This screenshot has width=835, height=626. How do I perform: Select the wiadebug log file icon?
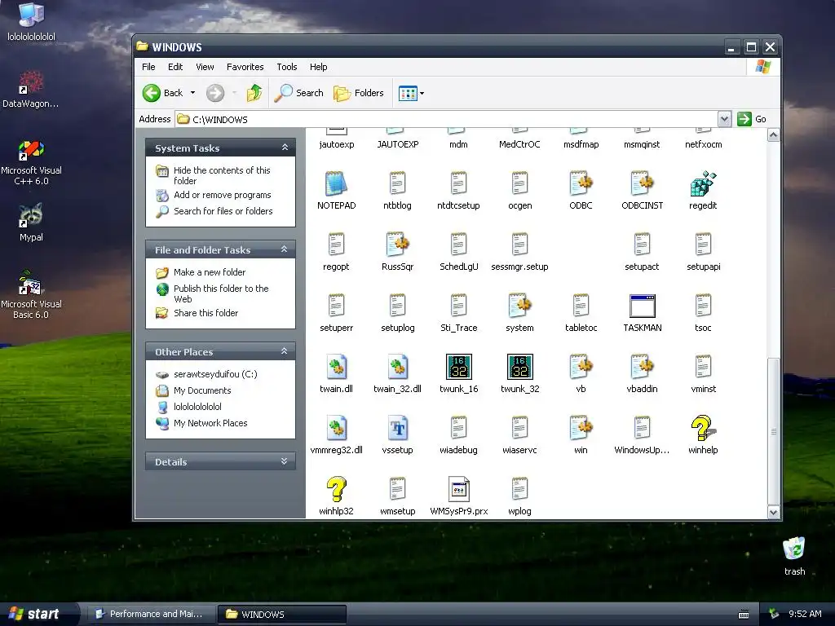(x=458, y=429)
